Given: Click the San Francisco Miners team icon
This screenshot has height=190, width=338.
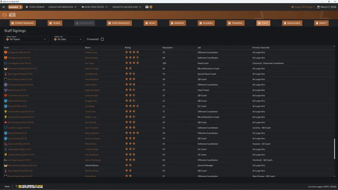Looking at the screenshot, I should coord(6,122).
